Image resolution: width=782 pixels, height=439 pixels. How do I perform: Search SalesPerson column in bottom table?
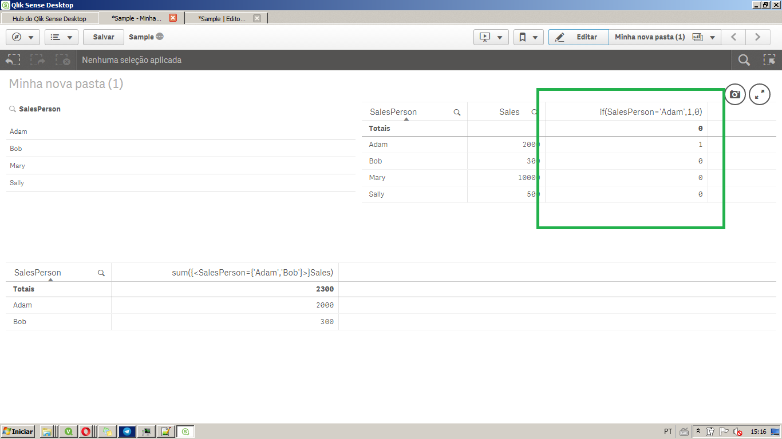(101, 273)
